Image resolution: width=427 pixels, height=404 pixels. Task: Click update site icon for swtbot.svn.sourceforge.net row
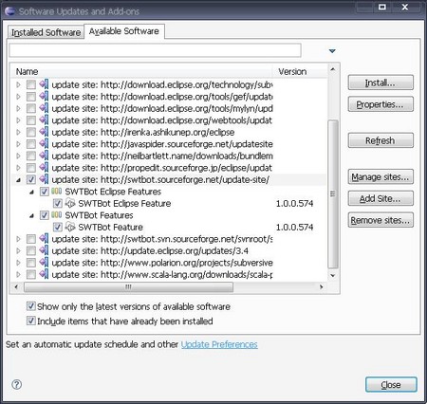coord(44,239)
